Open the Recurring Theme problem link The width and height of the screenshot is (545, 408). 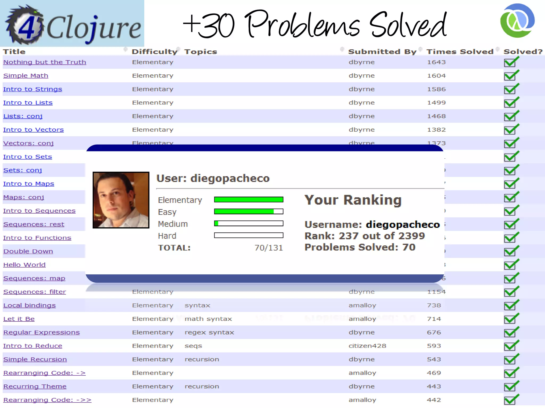pos(35,386)
